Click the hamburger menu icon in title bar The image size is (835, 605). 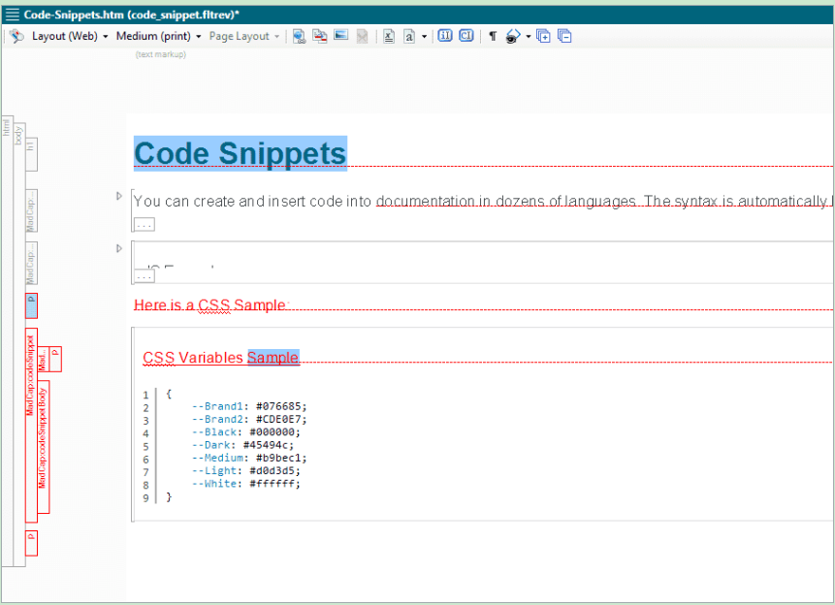(13, 15)
